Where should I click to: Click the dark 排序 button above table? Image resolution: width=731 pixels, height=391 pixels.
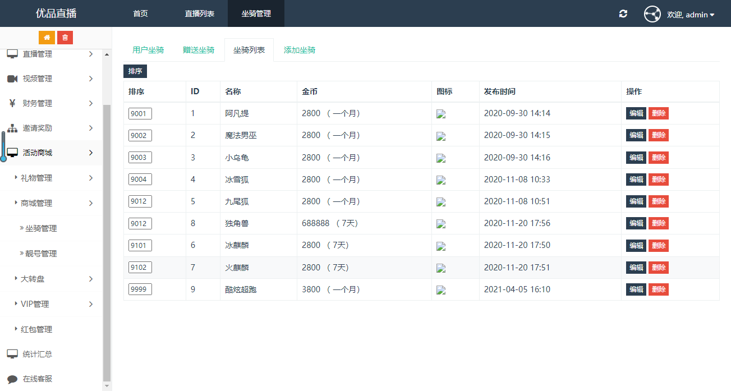(x=135, y=71)
